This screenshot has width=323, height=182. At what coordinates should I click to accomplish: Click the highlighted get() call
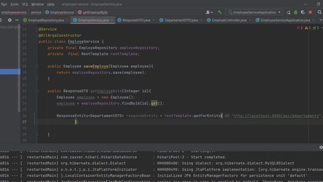154,103
